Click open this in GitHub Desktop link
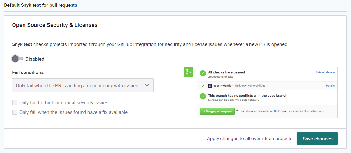This screenshot has height=153, width=351. [x=267, y=111]
